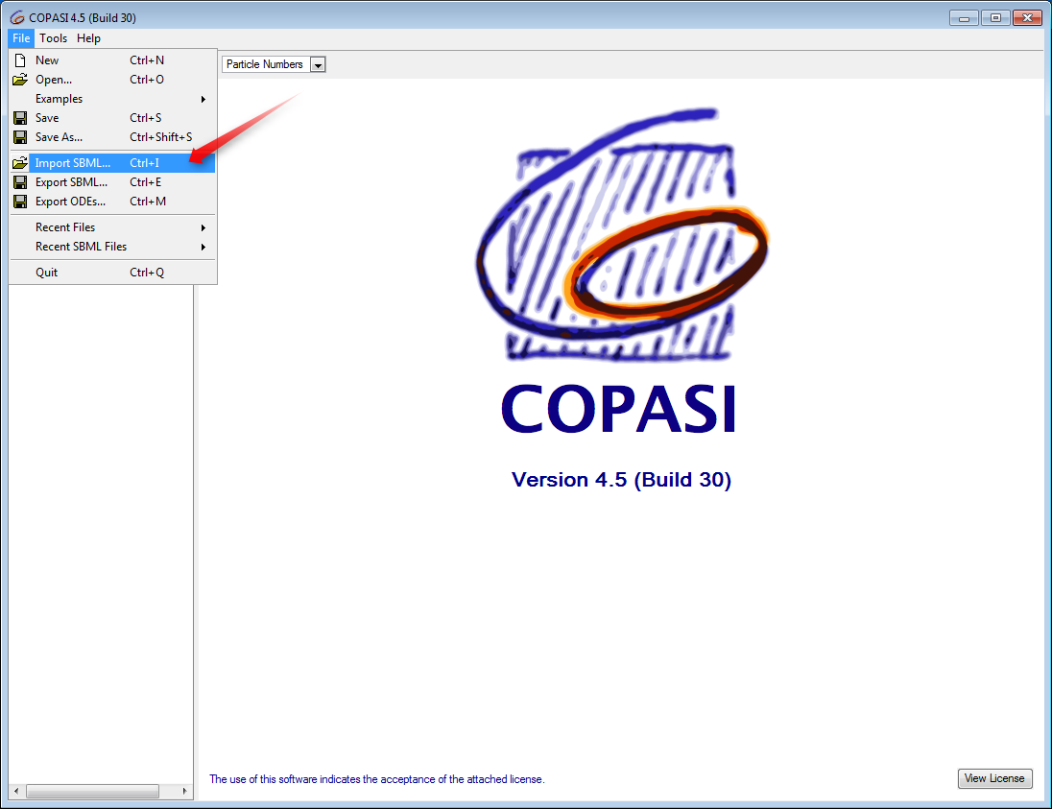Close the COPASI window
1052x809 pixels.
point(1027,18)
